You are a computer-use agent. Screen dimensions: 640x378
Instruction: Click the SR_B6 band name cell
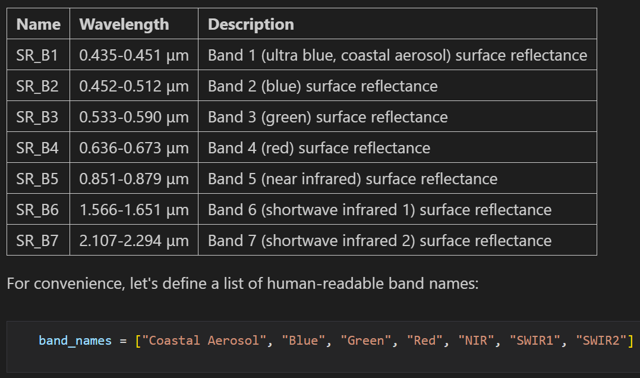[x=39, y=210]
